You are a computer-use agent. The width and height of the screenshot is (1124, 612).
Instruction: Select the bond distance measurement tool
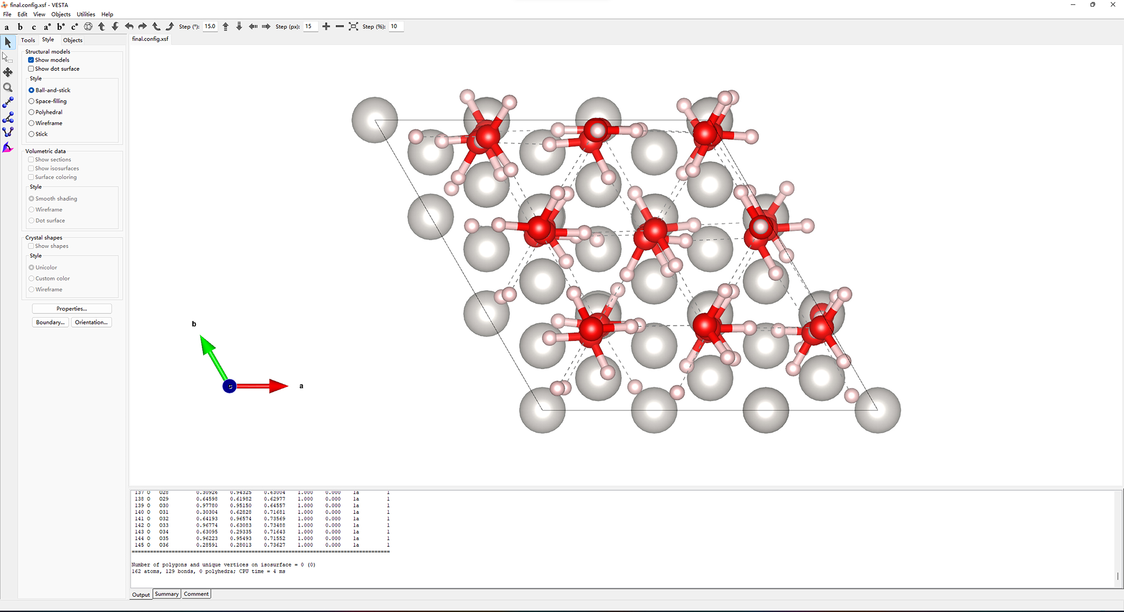[8, 102]
